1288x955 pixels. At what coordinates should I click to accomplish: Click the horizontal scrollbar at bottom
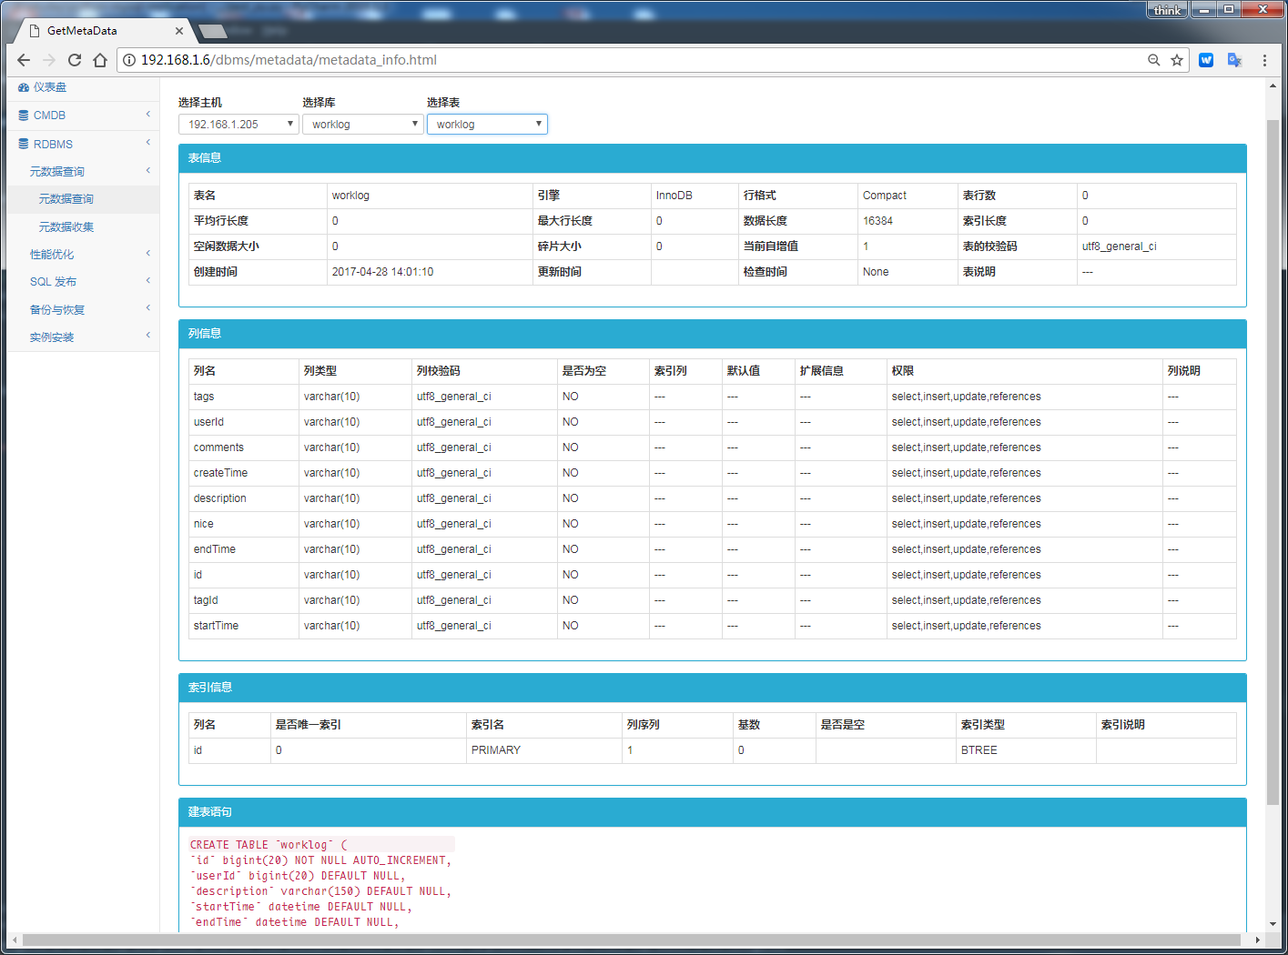click(632, 940)
